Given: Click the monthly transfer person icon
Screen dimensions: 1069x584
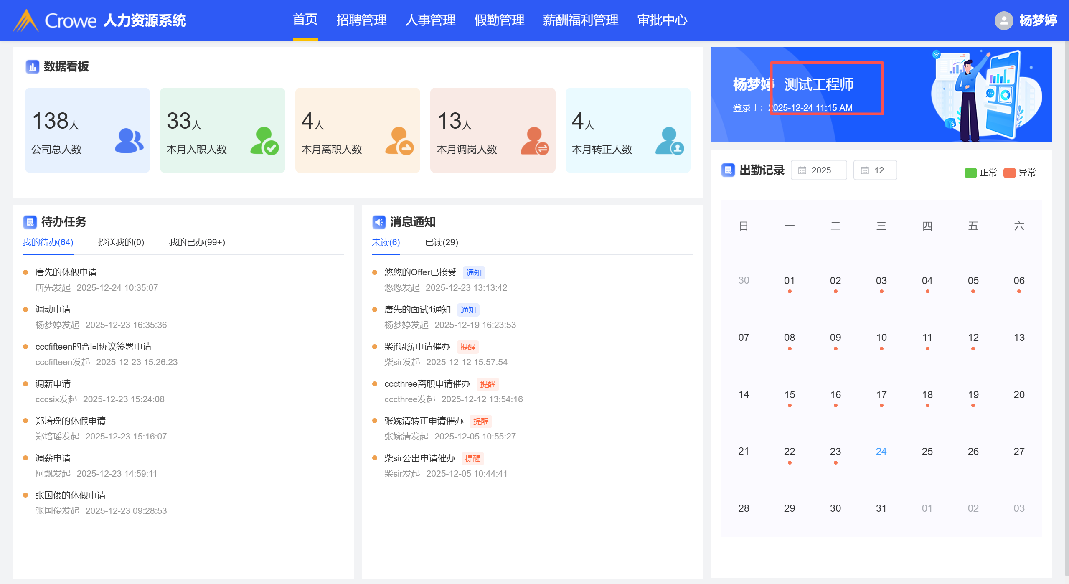Looking at the screenshot, I should tap(535, 141).
